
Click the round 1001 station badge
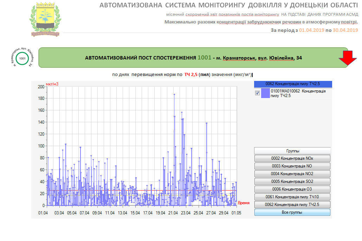click(x=22, y=58)
